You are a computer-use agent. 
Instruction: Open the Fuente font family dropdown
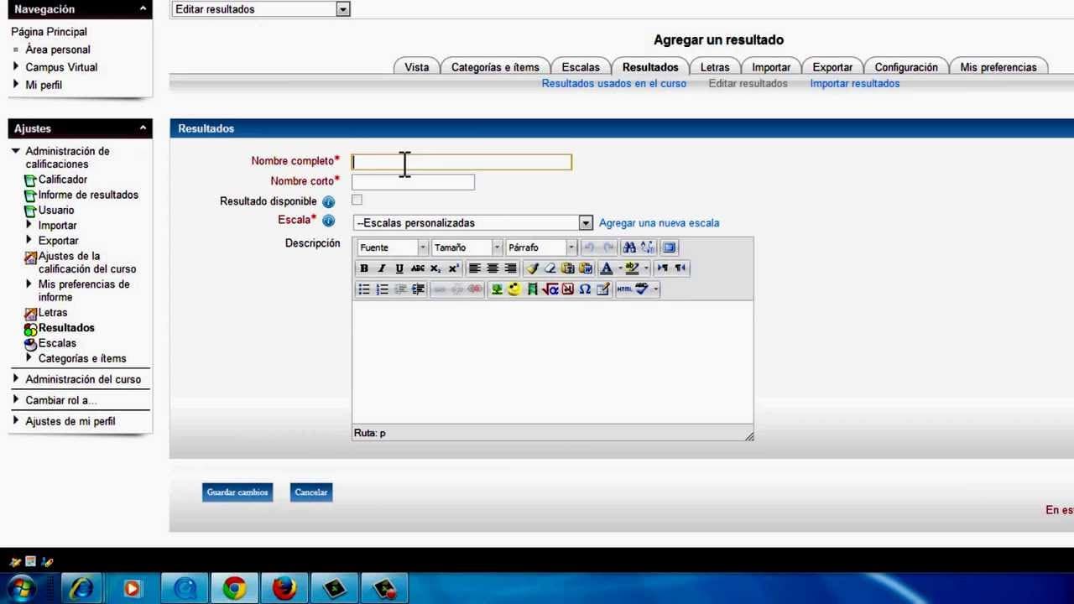click(x=393, y=247)
